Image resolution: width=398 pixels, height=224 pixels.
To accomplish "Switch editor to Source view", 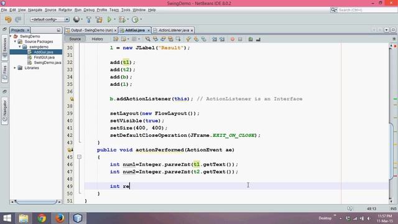I will [75, 39].
